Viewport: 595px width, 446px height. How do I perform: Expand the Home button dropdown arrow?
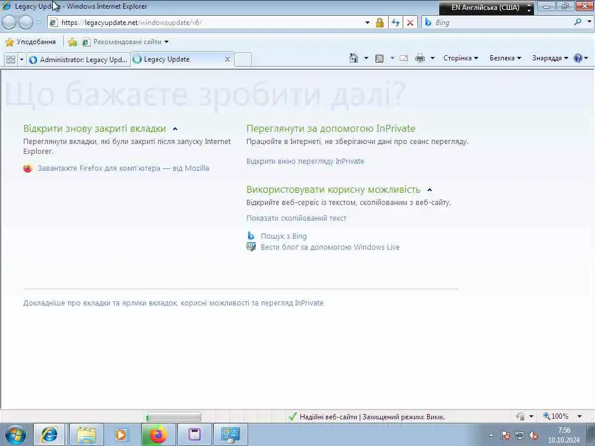pos(366,58)
